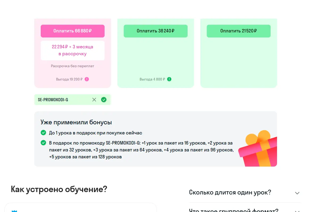The width and height of the screenshot is (318, 212).
Task: Click 'Выгода 4 800 ₽' label
Action: point(152,79)
